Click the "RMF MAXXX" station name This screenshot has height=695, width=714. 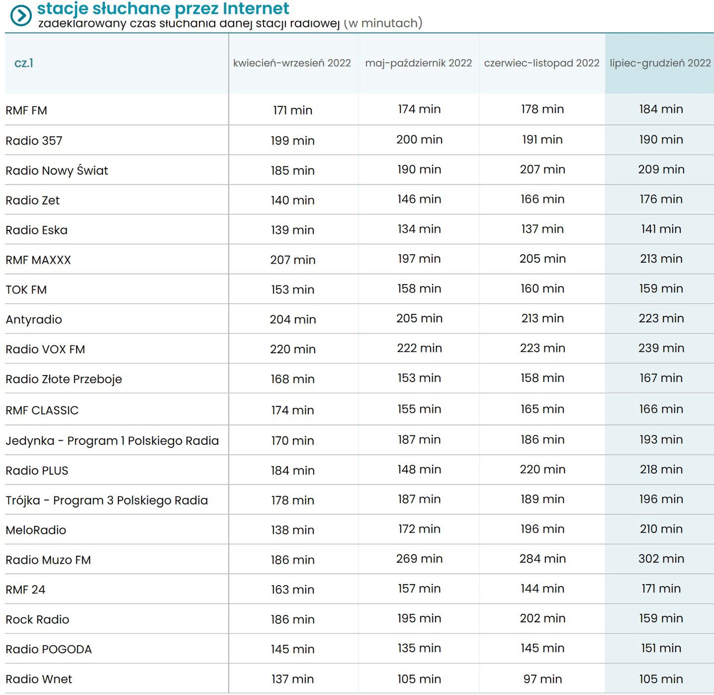(x=38, y=260)
